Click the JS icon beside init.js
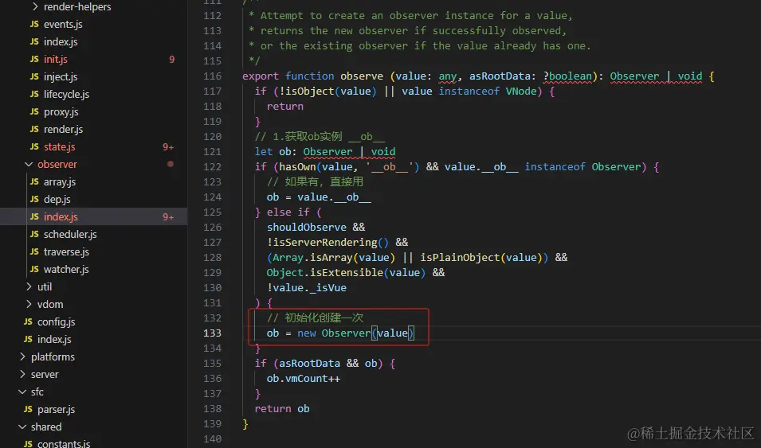This screenshot has width=761, height=448. tap(34, 59)
